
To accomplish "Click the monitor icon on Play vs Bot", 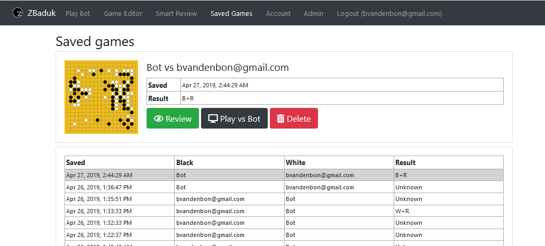I will click(x=213, y=119).
